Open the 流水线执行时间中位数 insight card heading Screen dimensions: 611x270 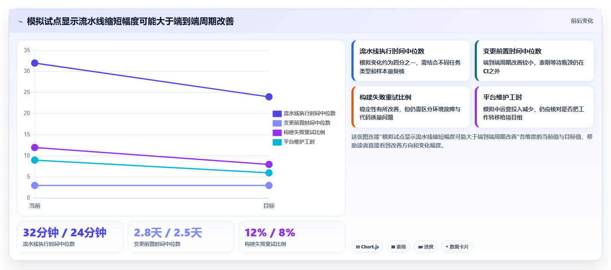pyautogui.click(x=392, y=51)
